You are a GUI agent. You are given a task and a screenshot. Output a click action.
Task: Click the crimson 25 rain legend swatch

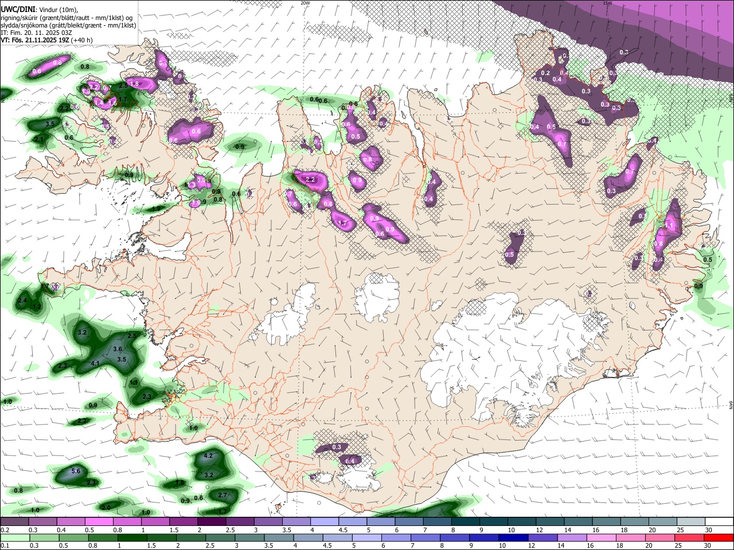pos(688,538)
